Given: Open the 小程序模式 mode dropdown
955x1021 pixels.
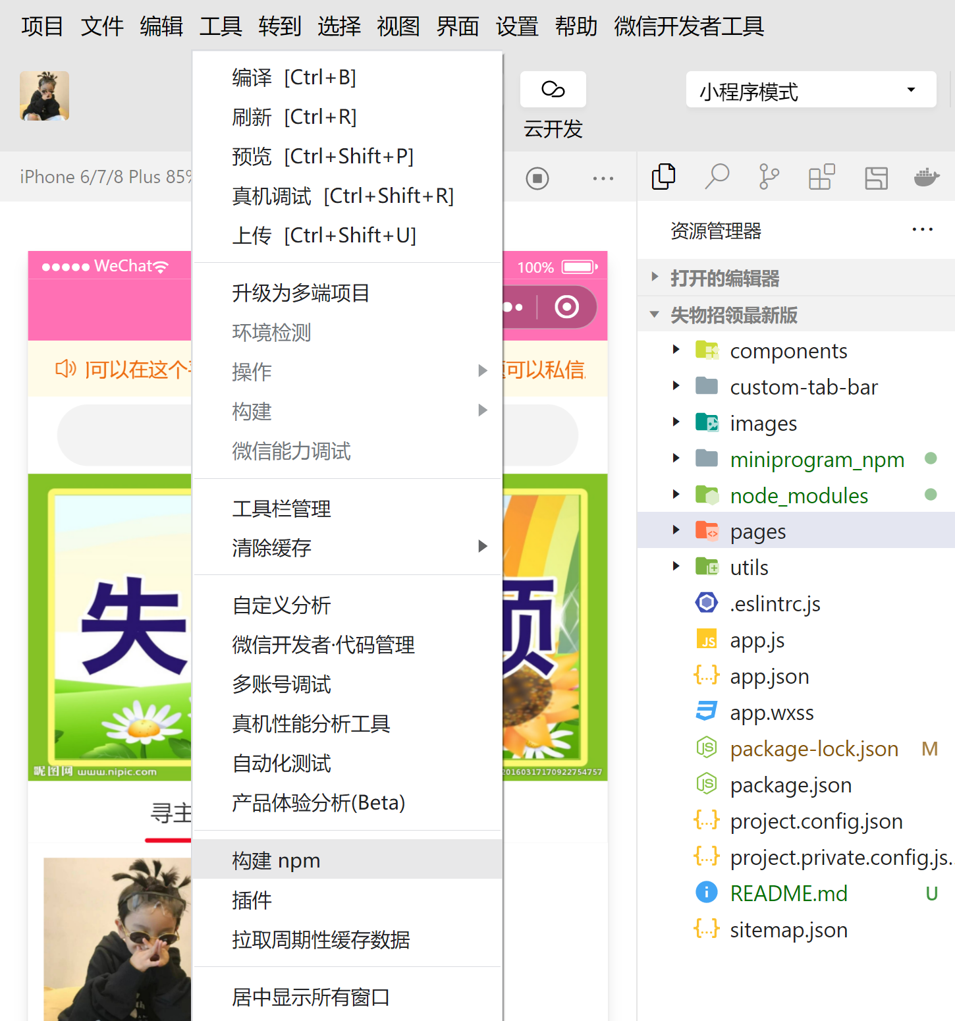Looking at the screenshot, I should click(811, 90).
